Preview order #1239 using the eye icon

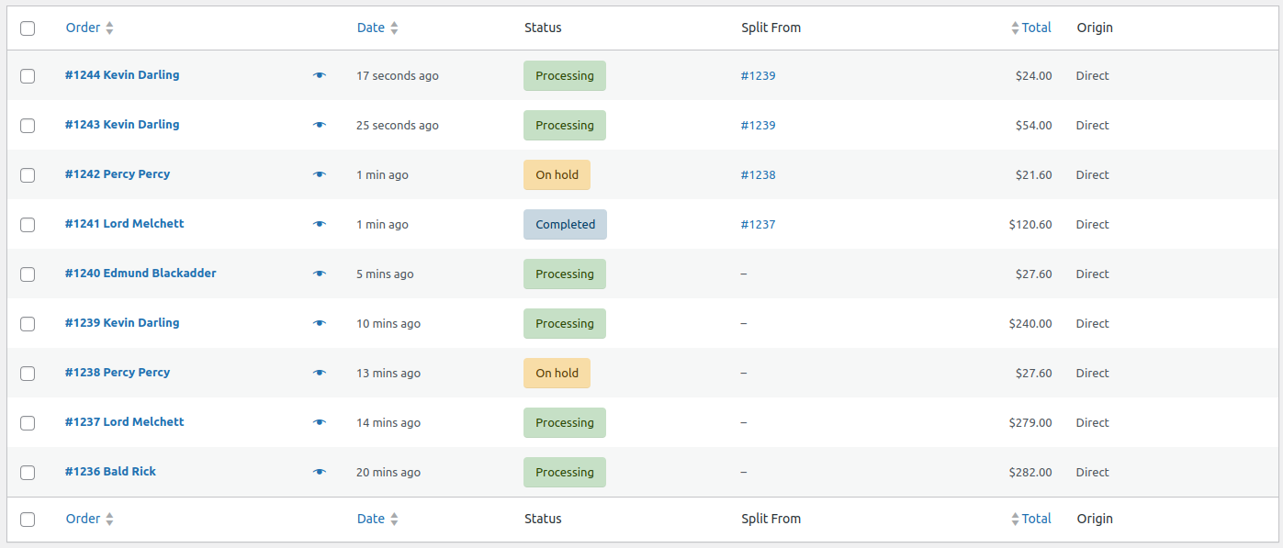(319, 323)
